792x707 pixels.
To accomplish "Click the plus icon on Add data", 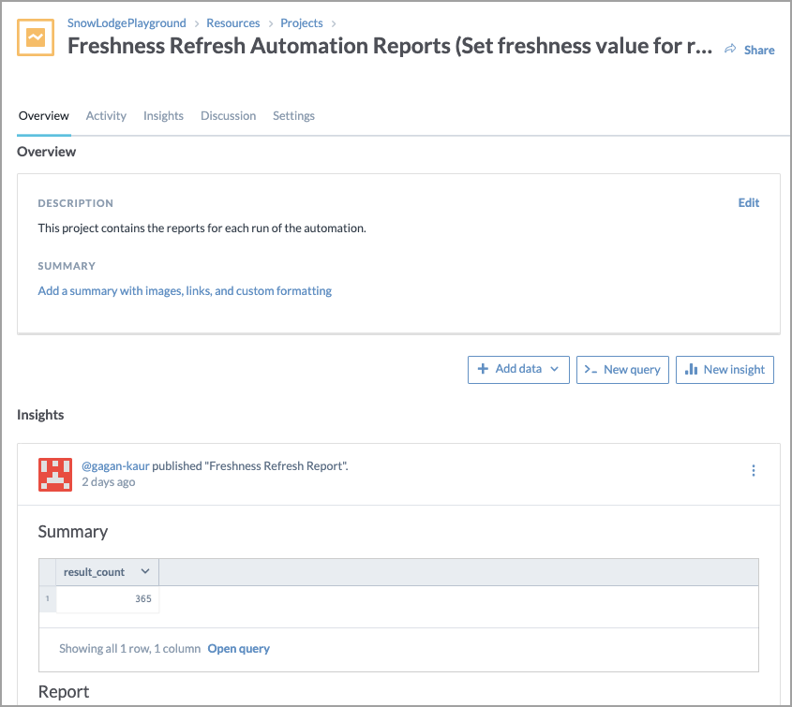I will pos(483,369).
